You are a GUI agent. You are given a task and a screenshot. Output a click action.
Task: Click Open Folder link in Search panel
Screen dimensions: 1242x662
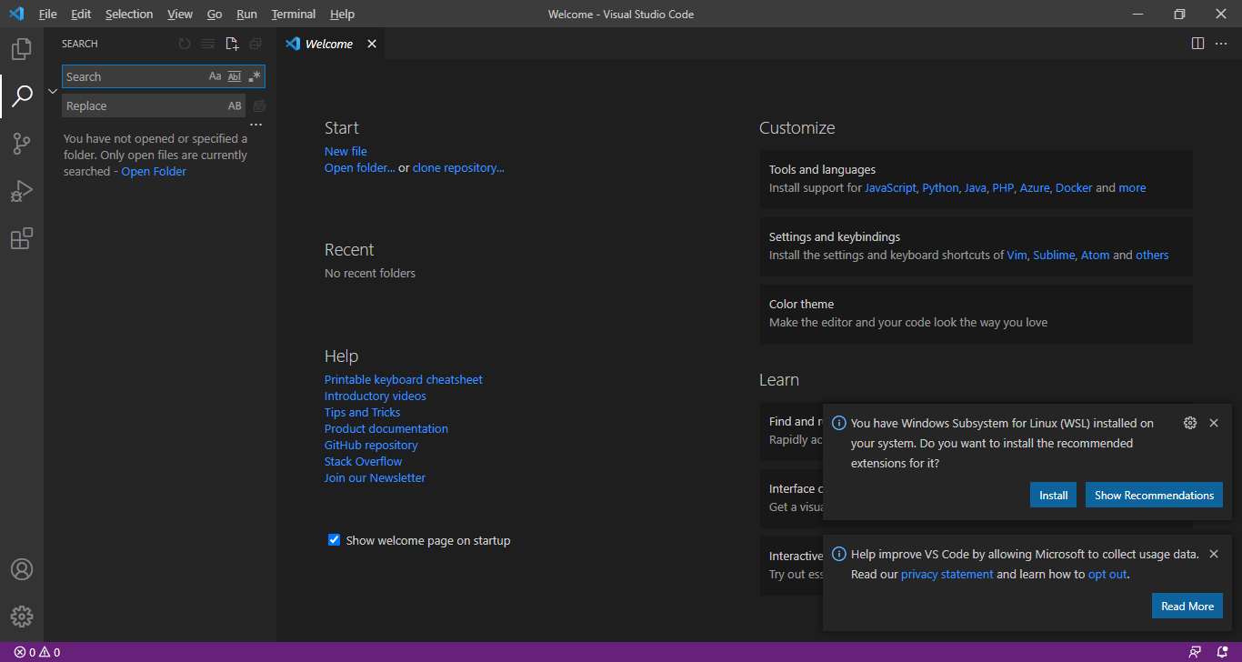pyautogui.click(x=154, y=171)
